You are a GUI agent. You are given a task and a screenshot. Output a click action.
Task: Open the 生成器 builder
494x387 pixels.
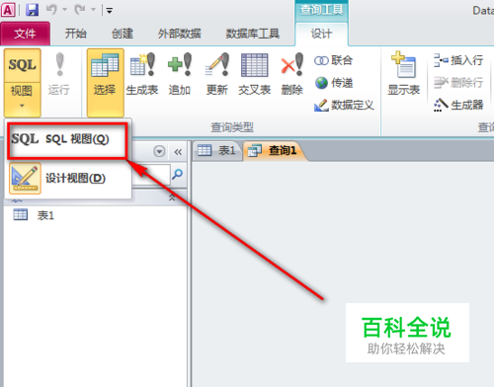458,106
